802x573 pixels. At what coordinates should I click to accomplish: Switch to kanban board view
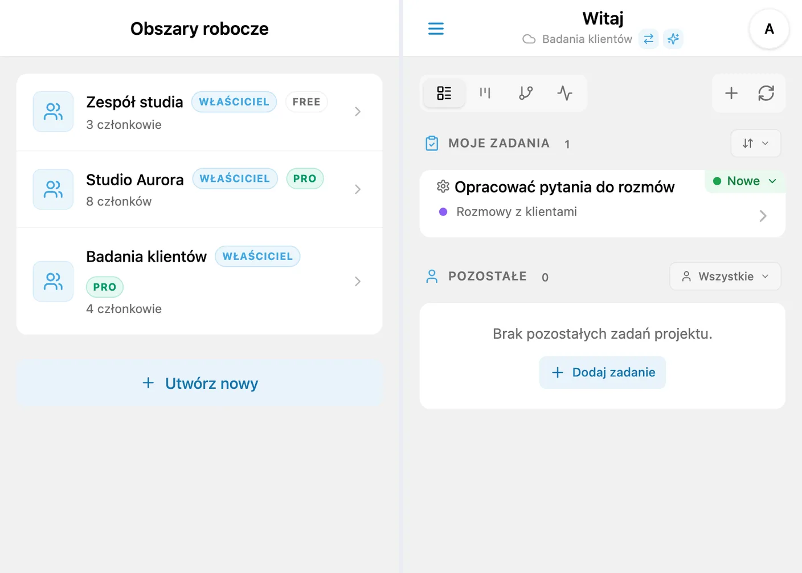pos(485,93)
